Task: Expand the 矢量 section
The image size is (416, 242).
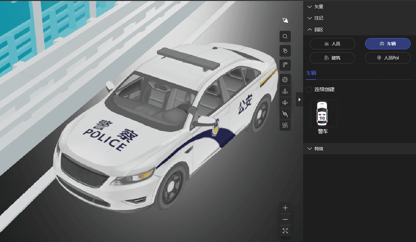Action: pos(315,7)
